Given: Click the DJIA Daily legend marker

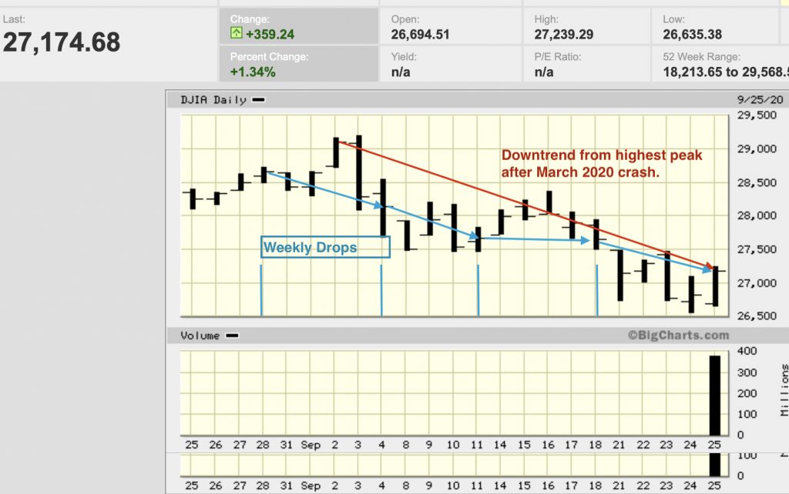Looking at the screenshot, I should point(259,100).
